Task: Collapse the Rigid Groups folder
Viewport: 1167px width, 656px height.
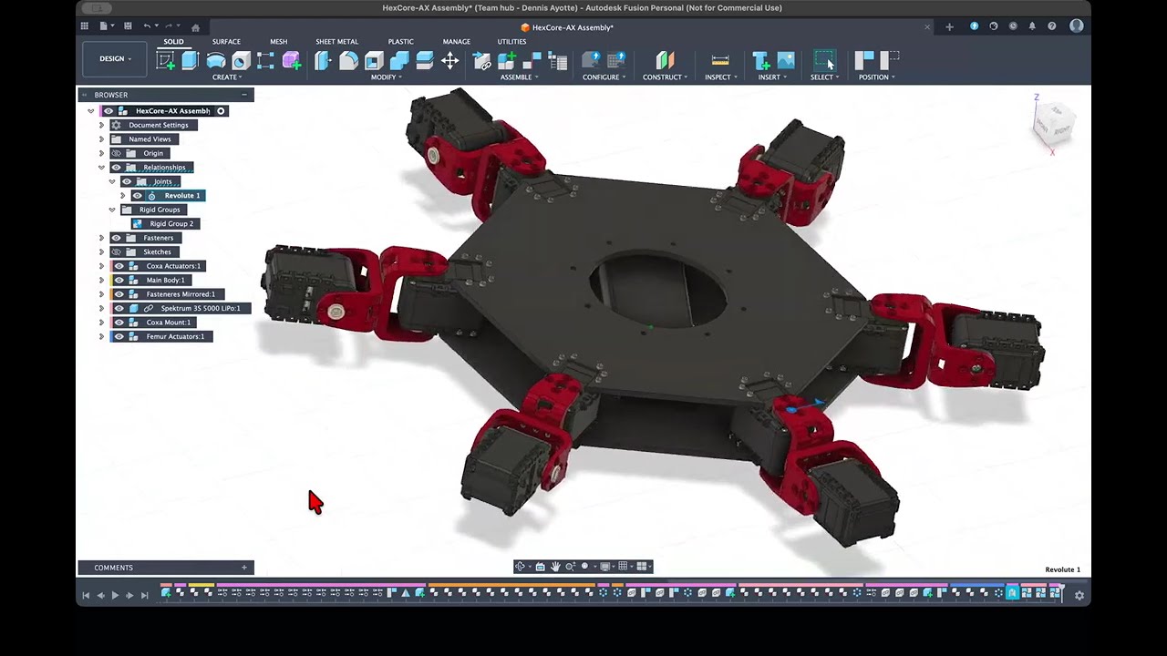Action: click(x=112, y=210)
